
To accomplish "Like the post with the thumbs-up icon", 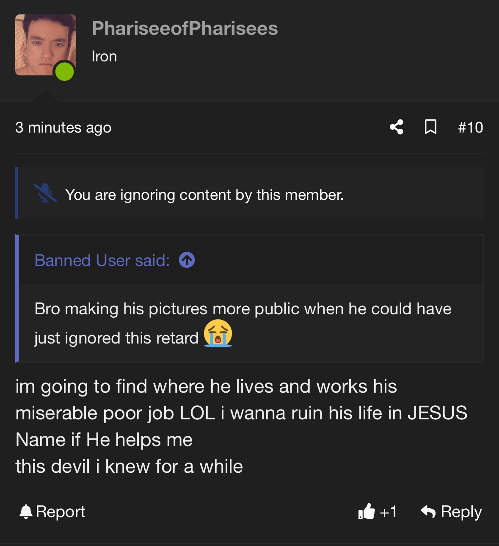I will [367, 512].
